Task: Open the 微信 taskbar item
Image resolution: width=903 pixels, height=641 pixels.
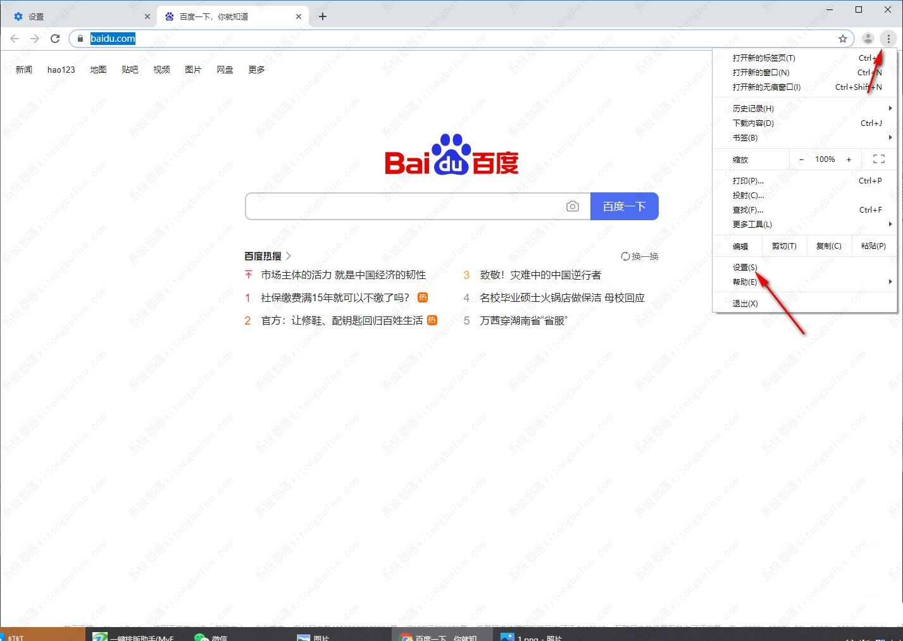Action: (212, 635)
